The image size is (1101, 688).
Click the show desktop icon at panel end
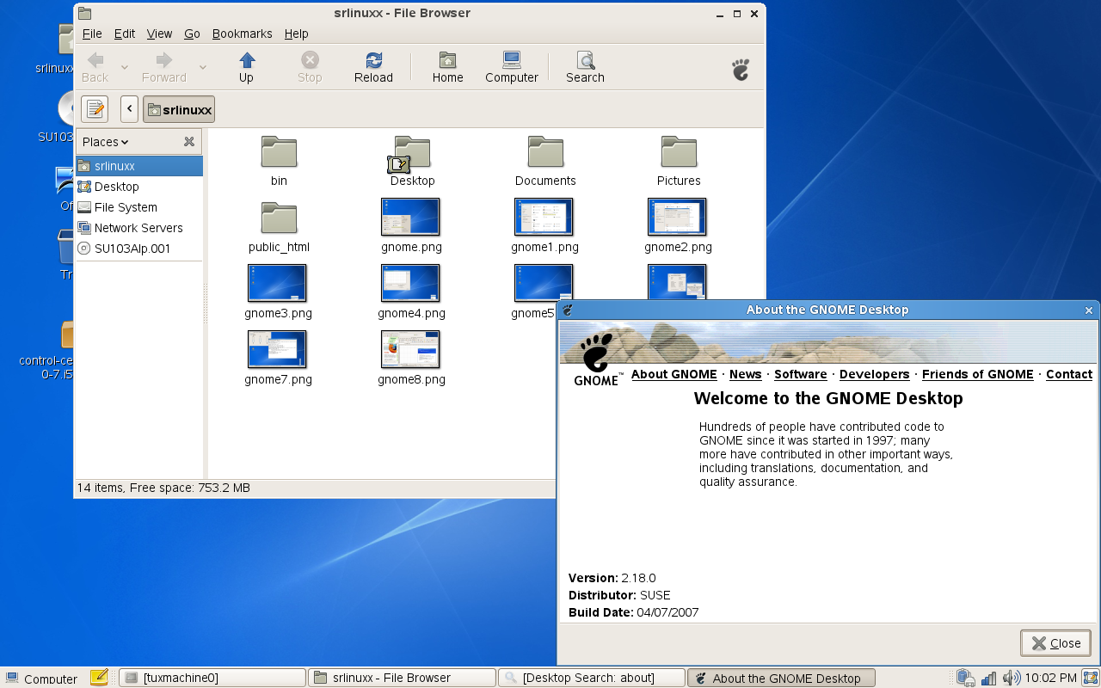[1090, 678]
